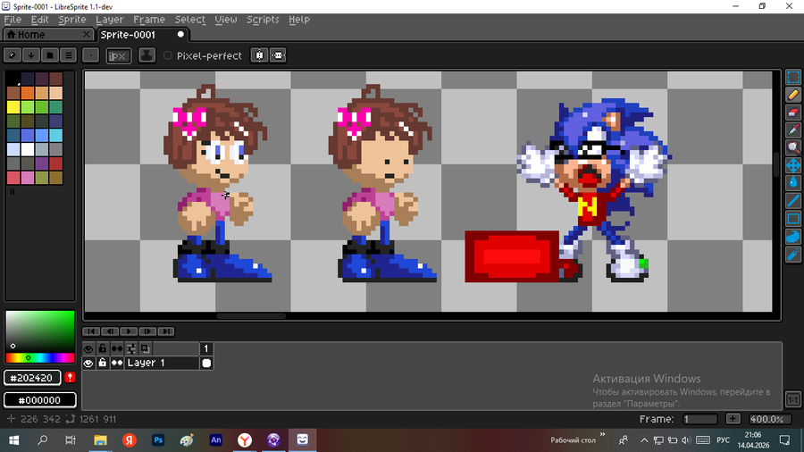
Task: Click the palette edit mode icon
Action: [13, 55]
